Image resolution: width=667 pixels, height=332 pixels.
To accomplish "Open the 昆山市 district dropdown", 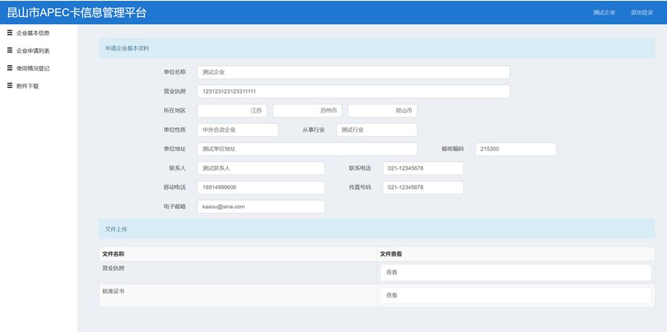I will click(x=382, y=110).
